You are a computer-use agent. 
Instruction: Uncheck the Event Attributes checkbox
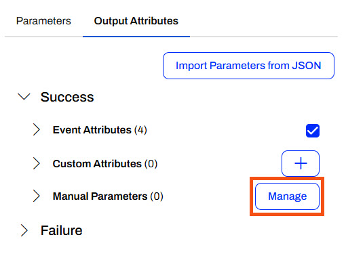[313, 131]
